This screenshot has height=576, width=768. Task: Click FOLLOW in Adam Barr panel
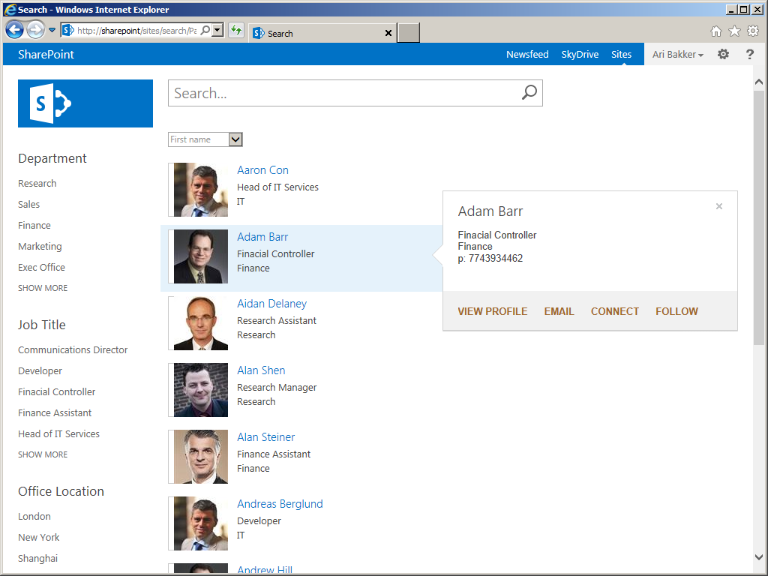point(677,311)
